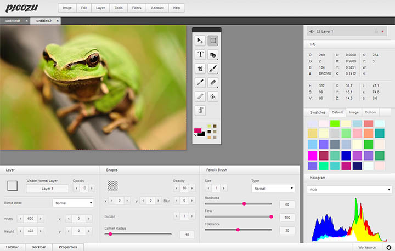The height and width of the screenshot is (251, 395).
Task: Select the Move tool
Action: pyautogui.click(x=200, y=41)
